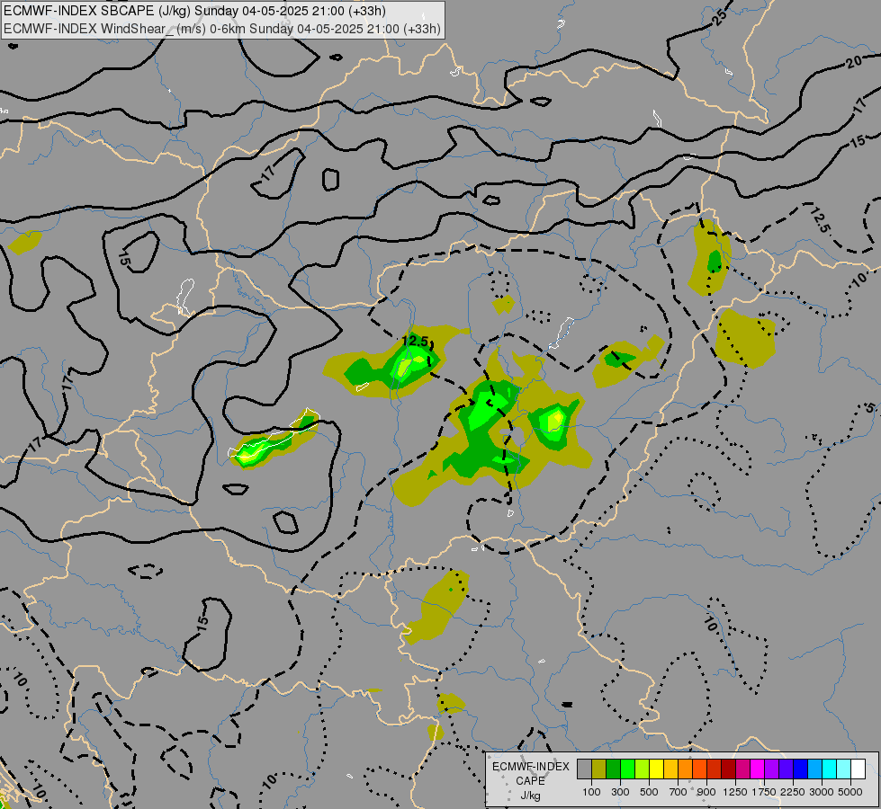Image resolution: width=881 pixels, height=809 pixels.
Task: Click the legend value 1250
Action: click(735, 792)
